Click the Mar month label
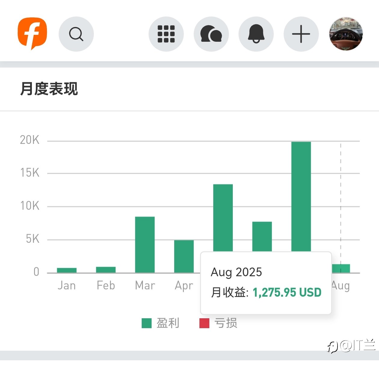 point(145,285)
